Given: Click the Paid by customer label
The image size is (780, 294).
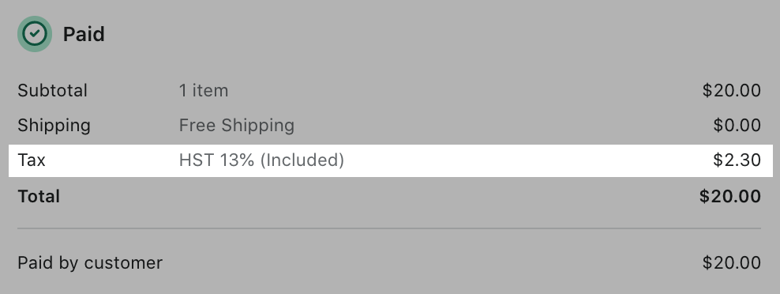Looking at the screenshot, I should [90, 263].
